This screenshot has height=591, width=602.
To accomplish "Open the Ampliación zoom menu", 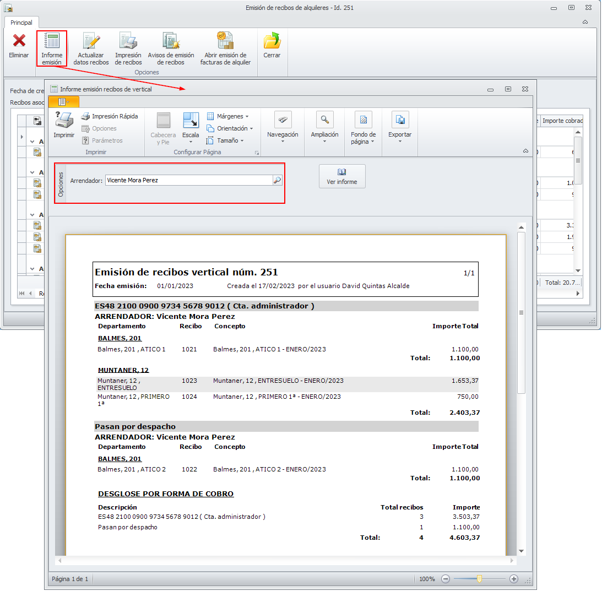I will pyautogui.click(x=324, y=127).
